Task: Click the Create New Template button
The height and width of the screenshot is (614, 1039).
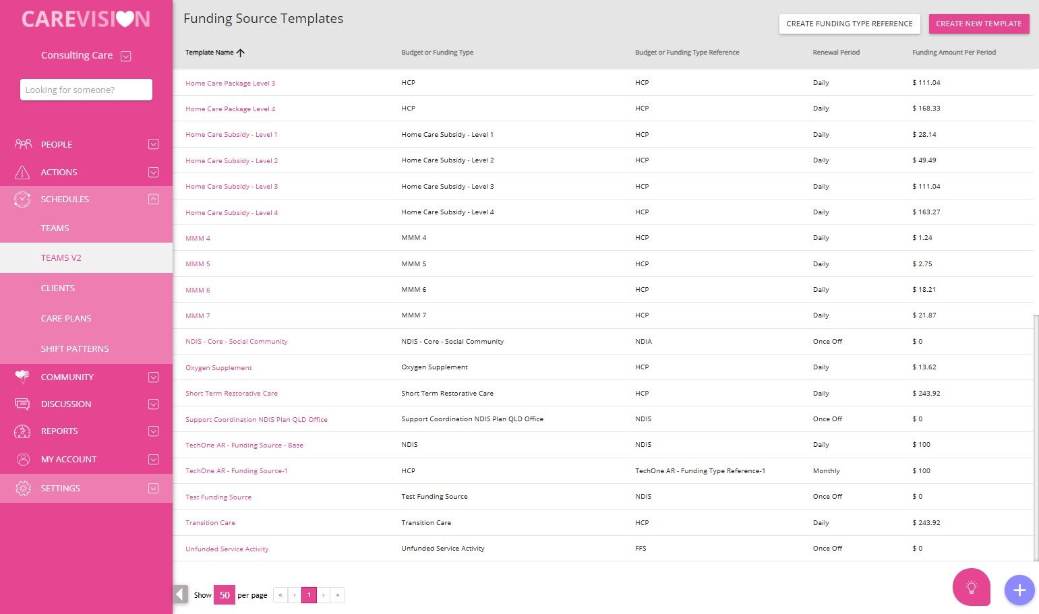Action: click(x=978, y=24)
